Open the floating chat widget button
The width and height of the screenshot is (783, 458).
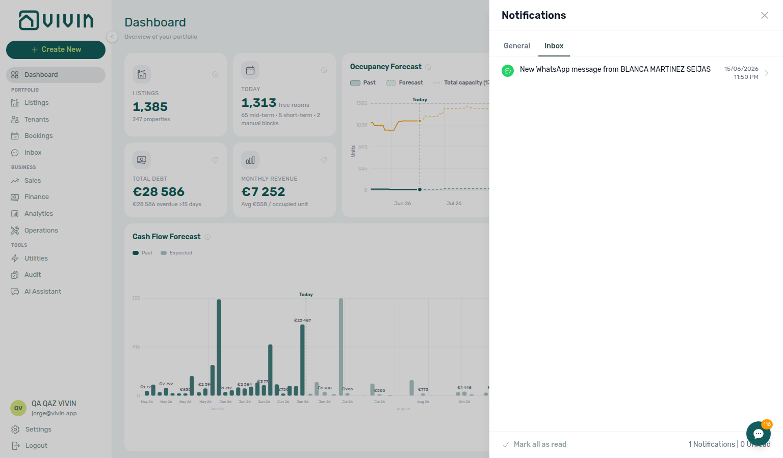(759, 434)
